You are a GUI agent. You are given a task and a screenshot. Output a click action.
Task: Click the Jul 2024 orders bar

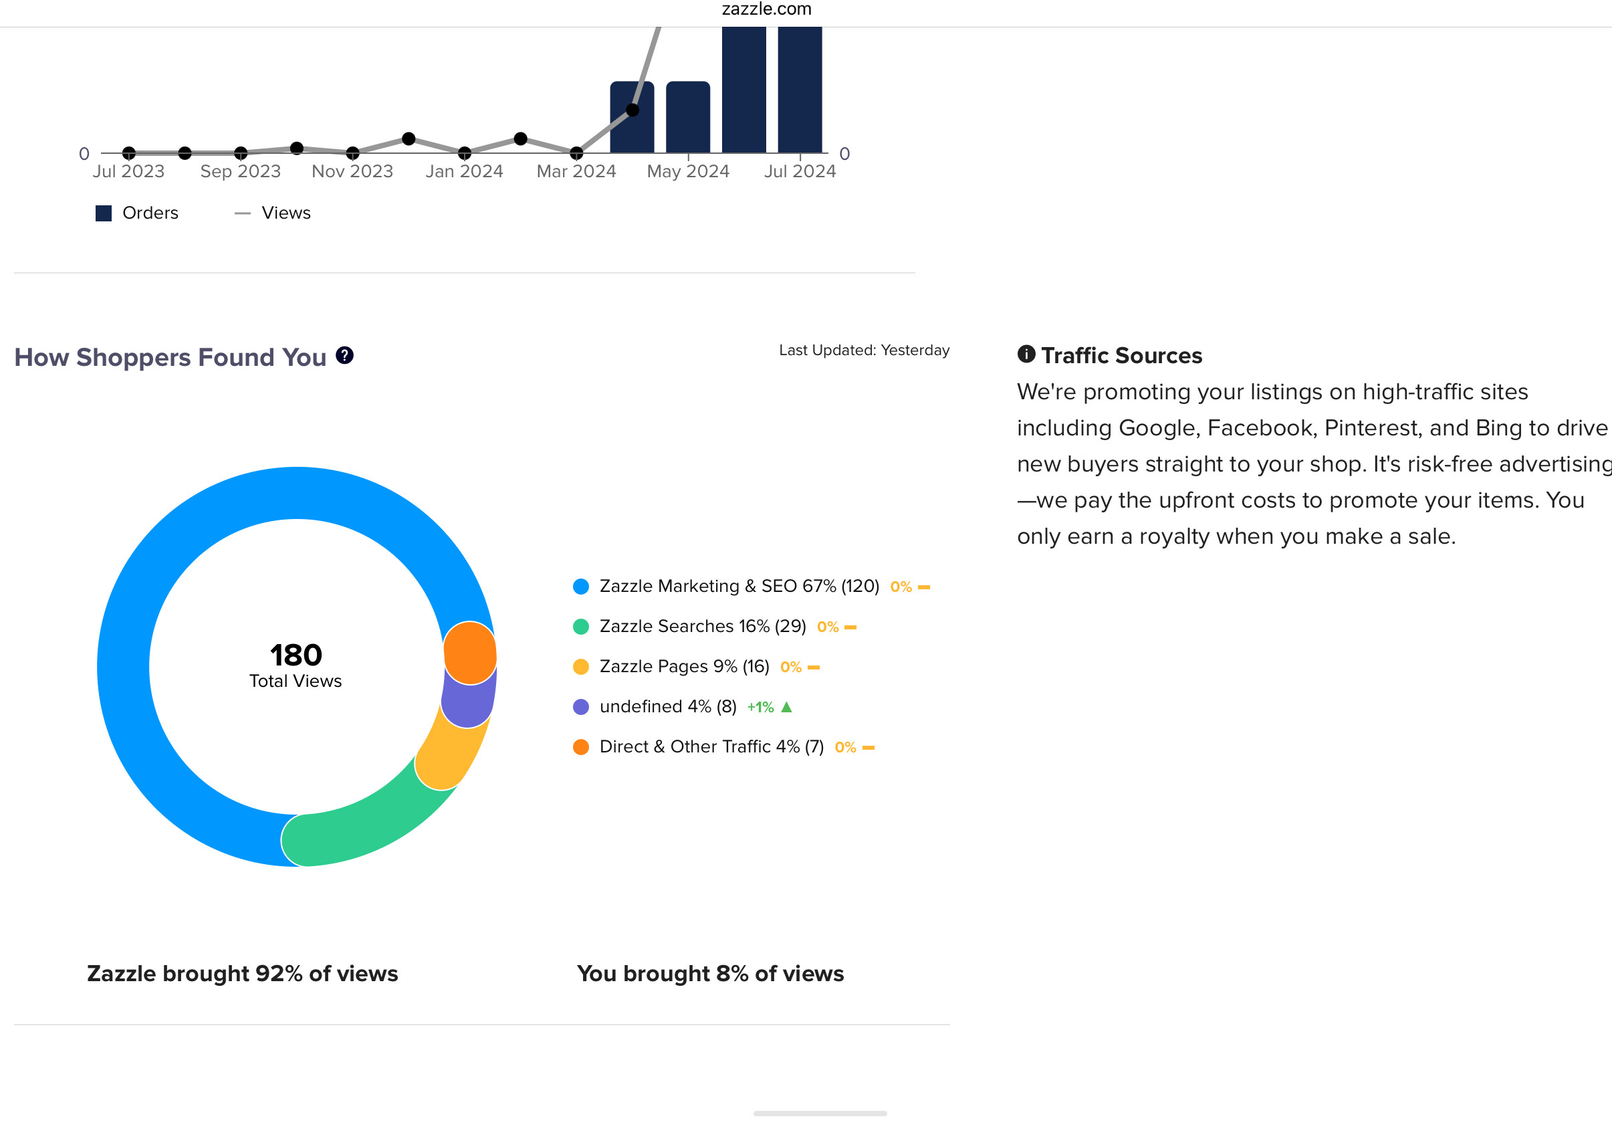[800, 90]
